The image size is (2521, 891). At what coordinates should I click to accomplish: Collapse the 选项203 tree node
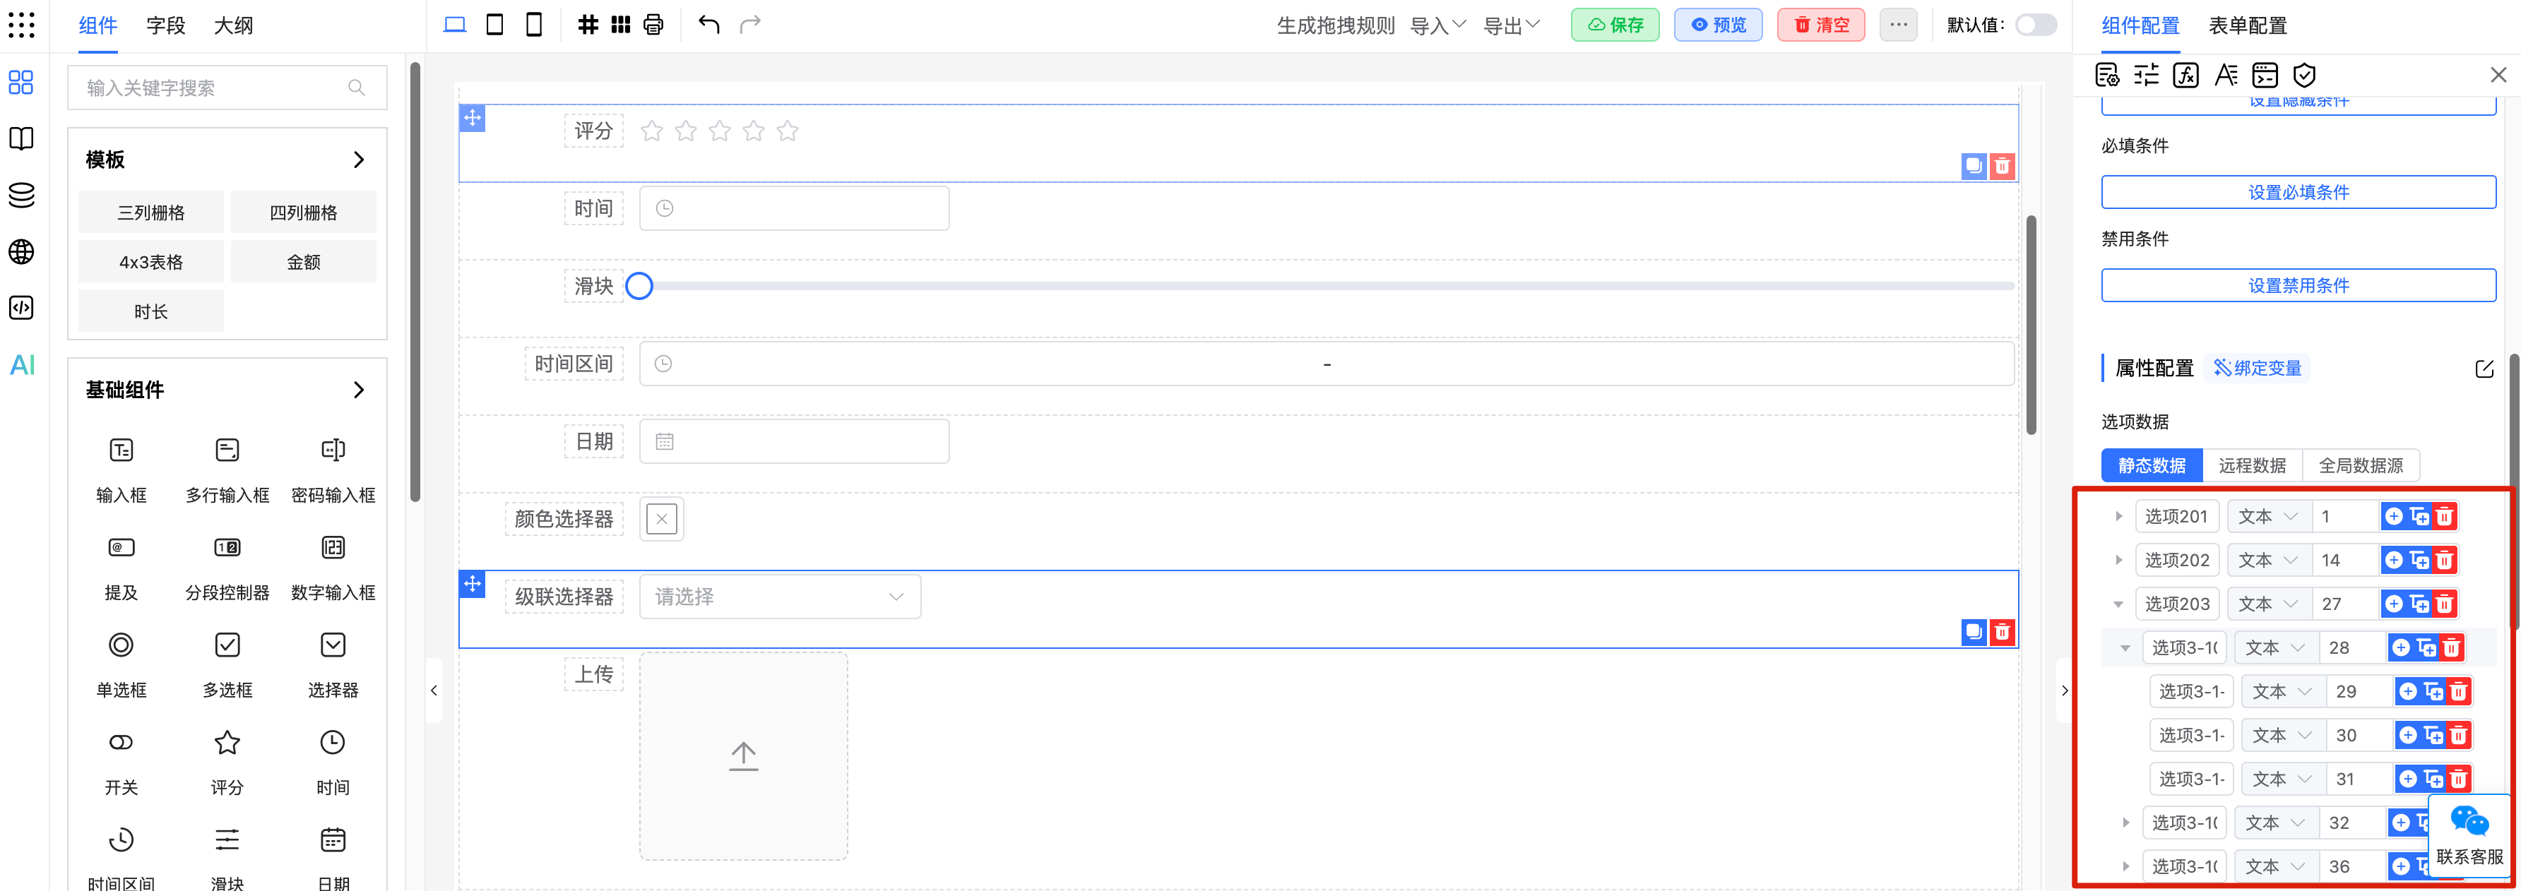tap(2119, 604)
